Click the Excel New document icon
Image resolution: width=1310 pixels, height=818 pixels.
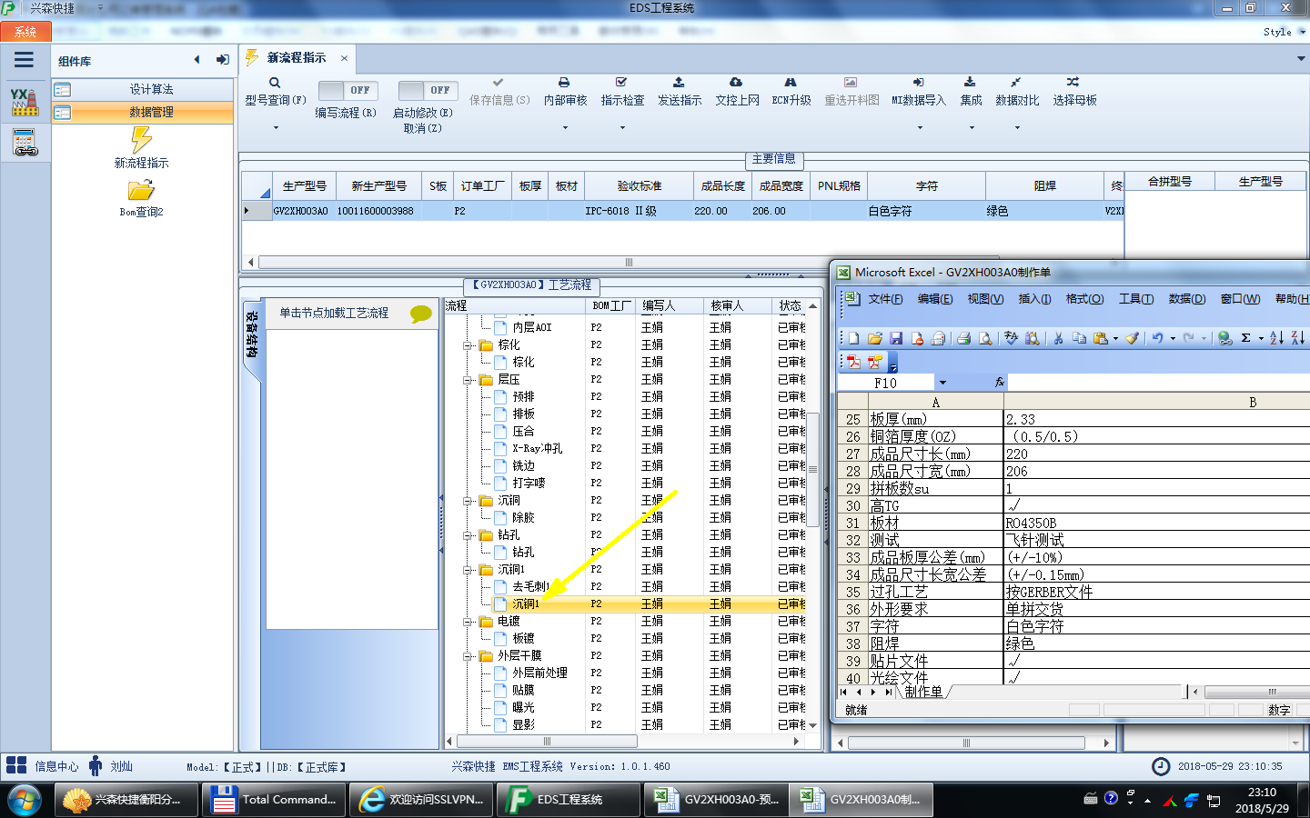click(x=854, y=338)
